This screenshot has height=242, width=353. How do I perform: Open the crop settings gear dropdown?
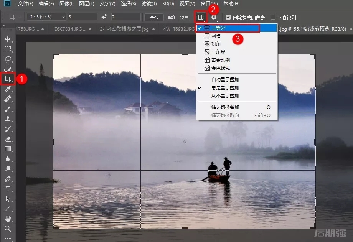pyautogui.click(x=214, y=17)
